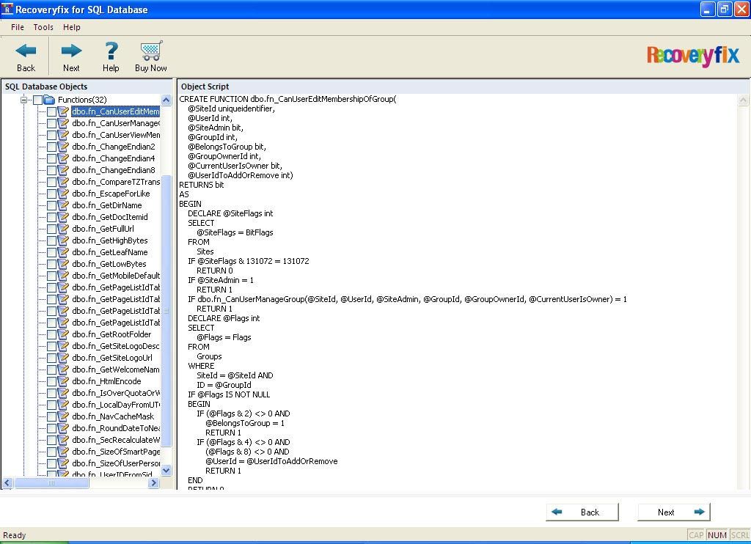
Task: Collapse the Functions(32) tree node
Action: pos(24,100)
